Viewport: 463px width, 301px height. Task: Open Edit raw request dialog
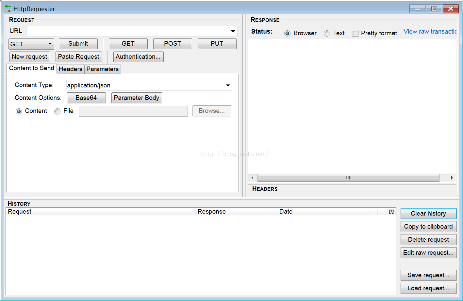[428, 253]
